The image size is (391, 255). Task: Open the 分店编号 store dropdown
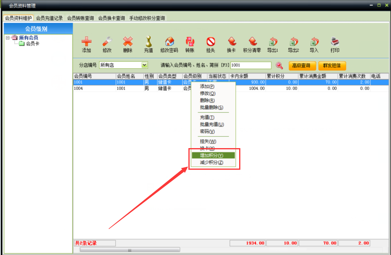click(x=144, y=65)
